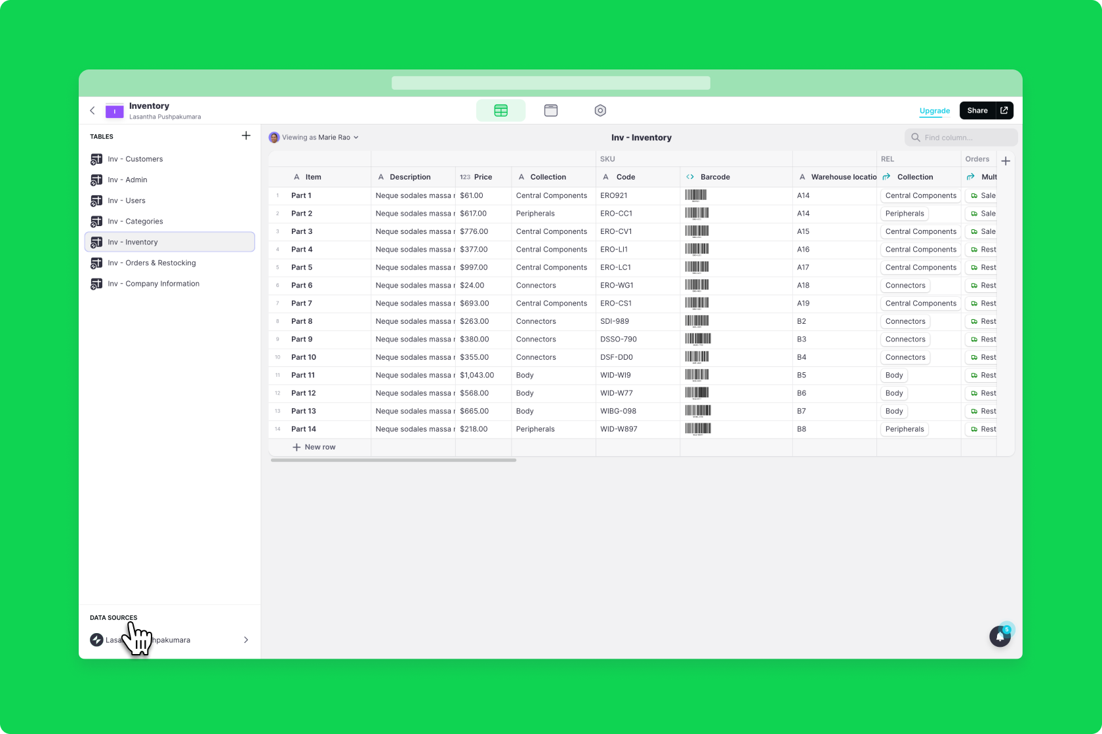
Task: Expand the data source chevron arrow
Action: point(246,640)
